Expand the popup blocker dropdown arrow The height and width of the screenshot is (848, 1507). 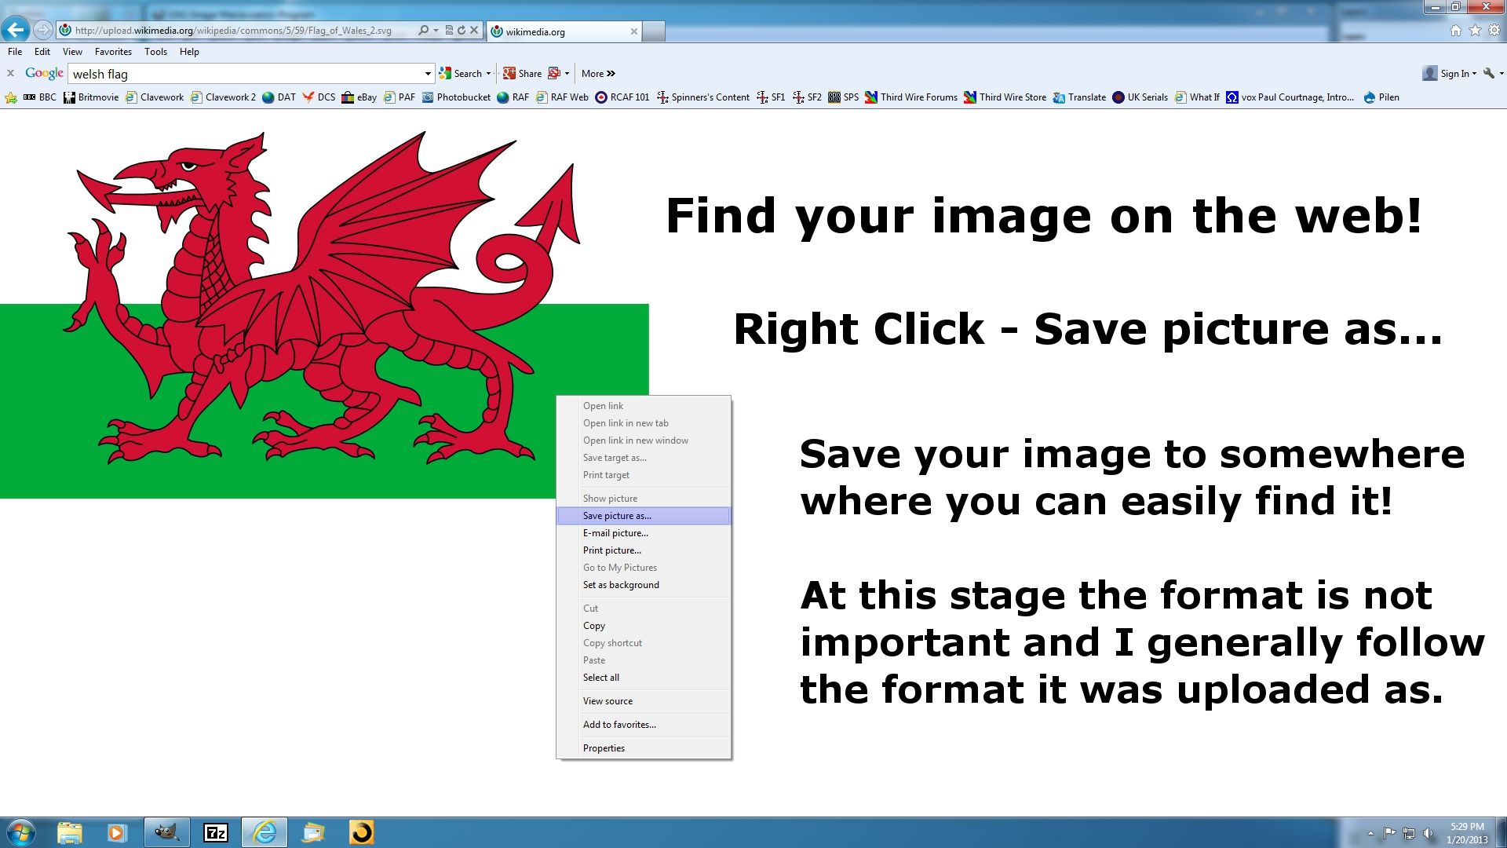point(567,74)
